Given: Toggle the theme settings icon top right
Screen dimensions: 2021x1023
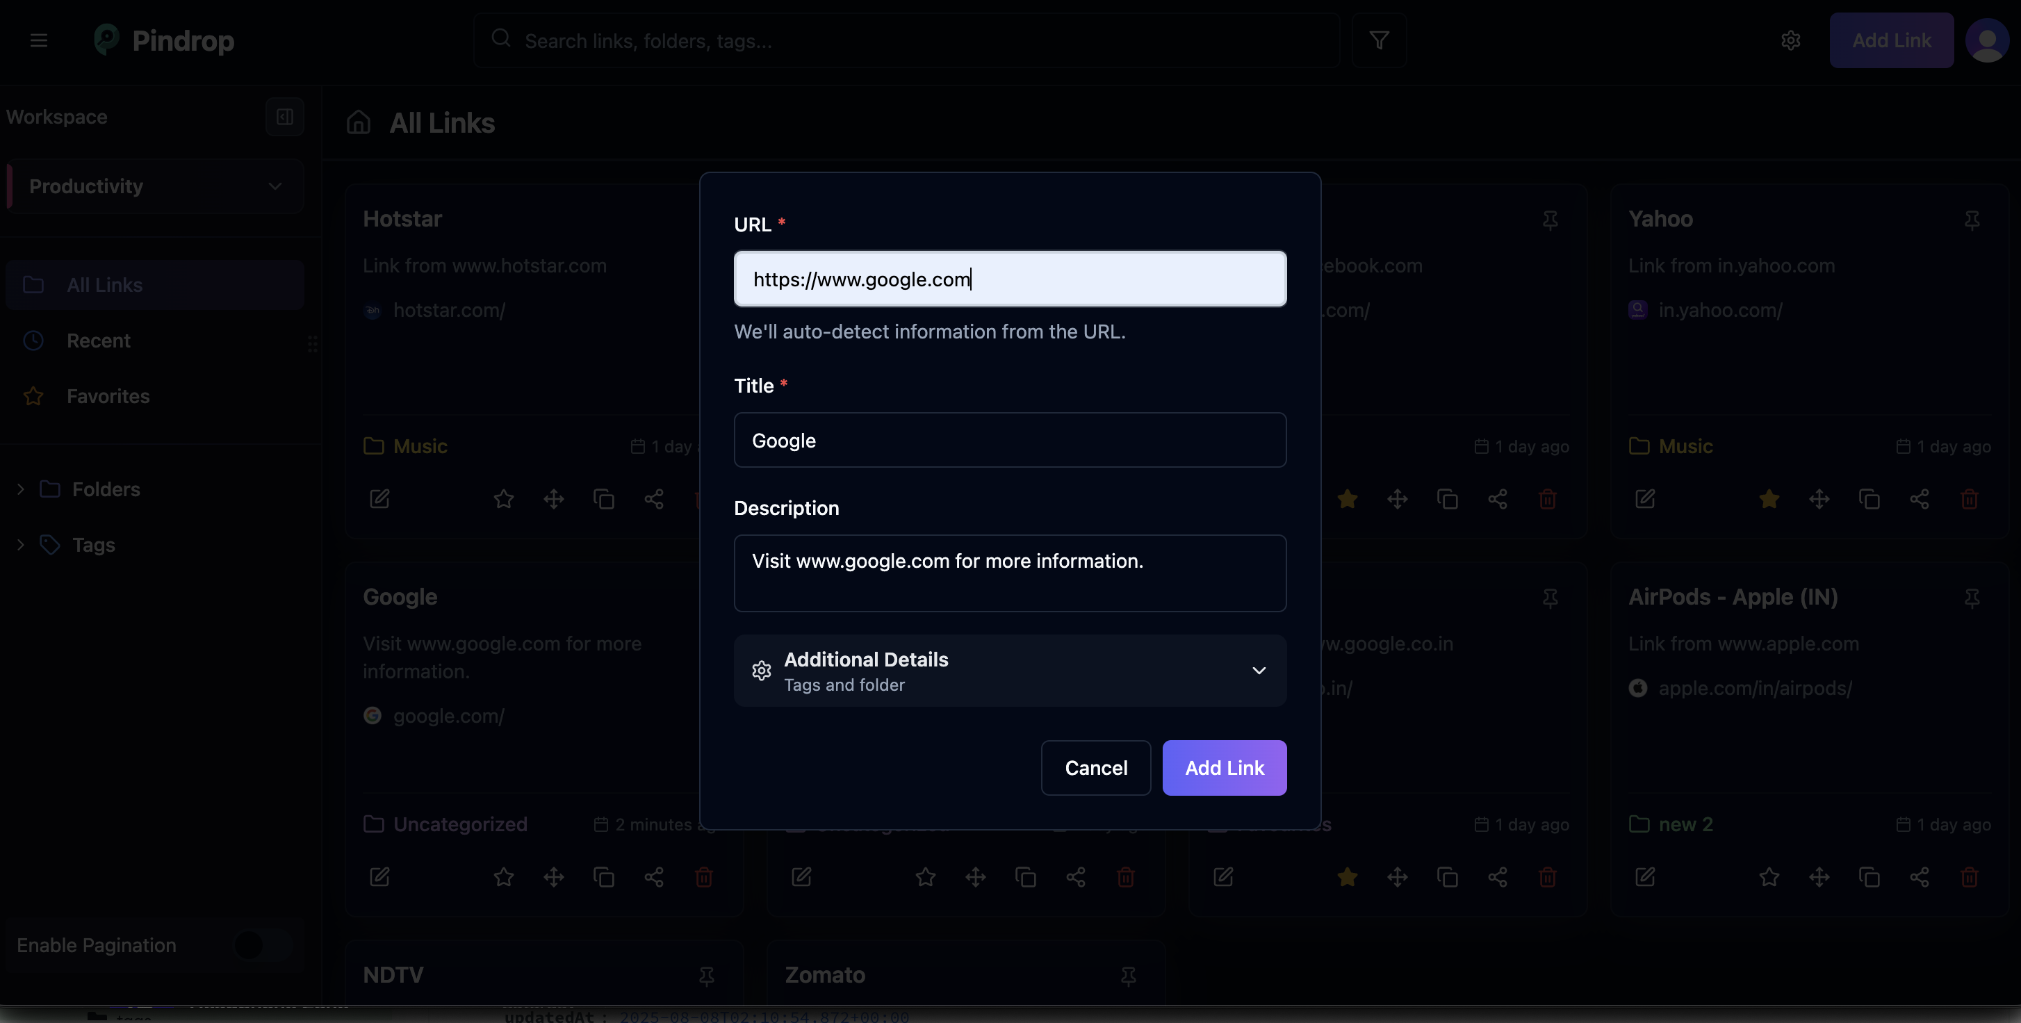Looking at the screenshot, I should [1792, 40].
